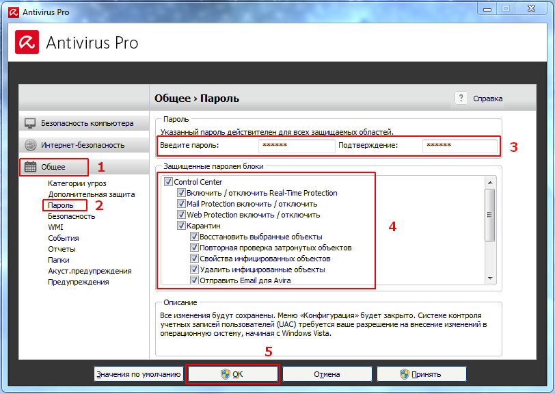Screen dimensions: 555x394
Task: Open the Безопасность компьютера section
Action: click(x=84, y=123)
